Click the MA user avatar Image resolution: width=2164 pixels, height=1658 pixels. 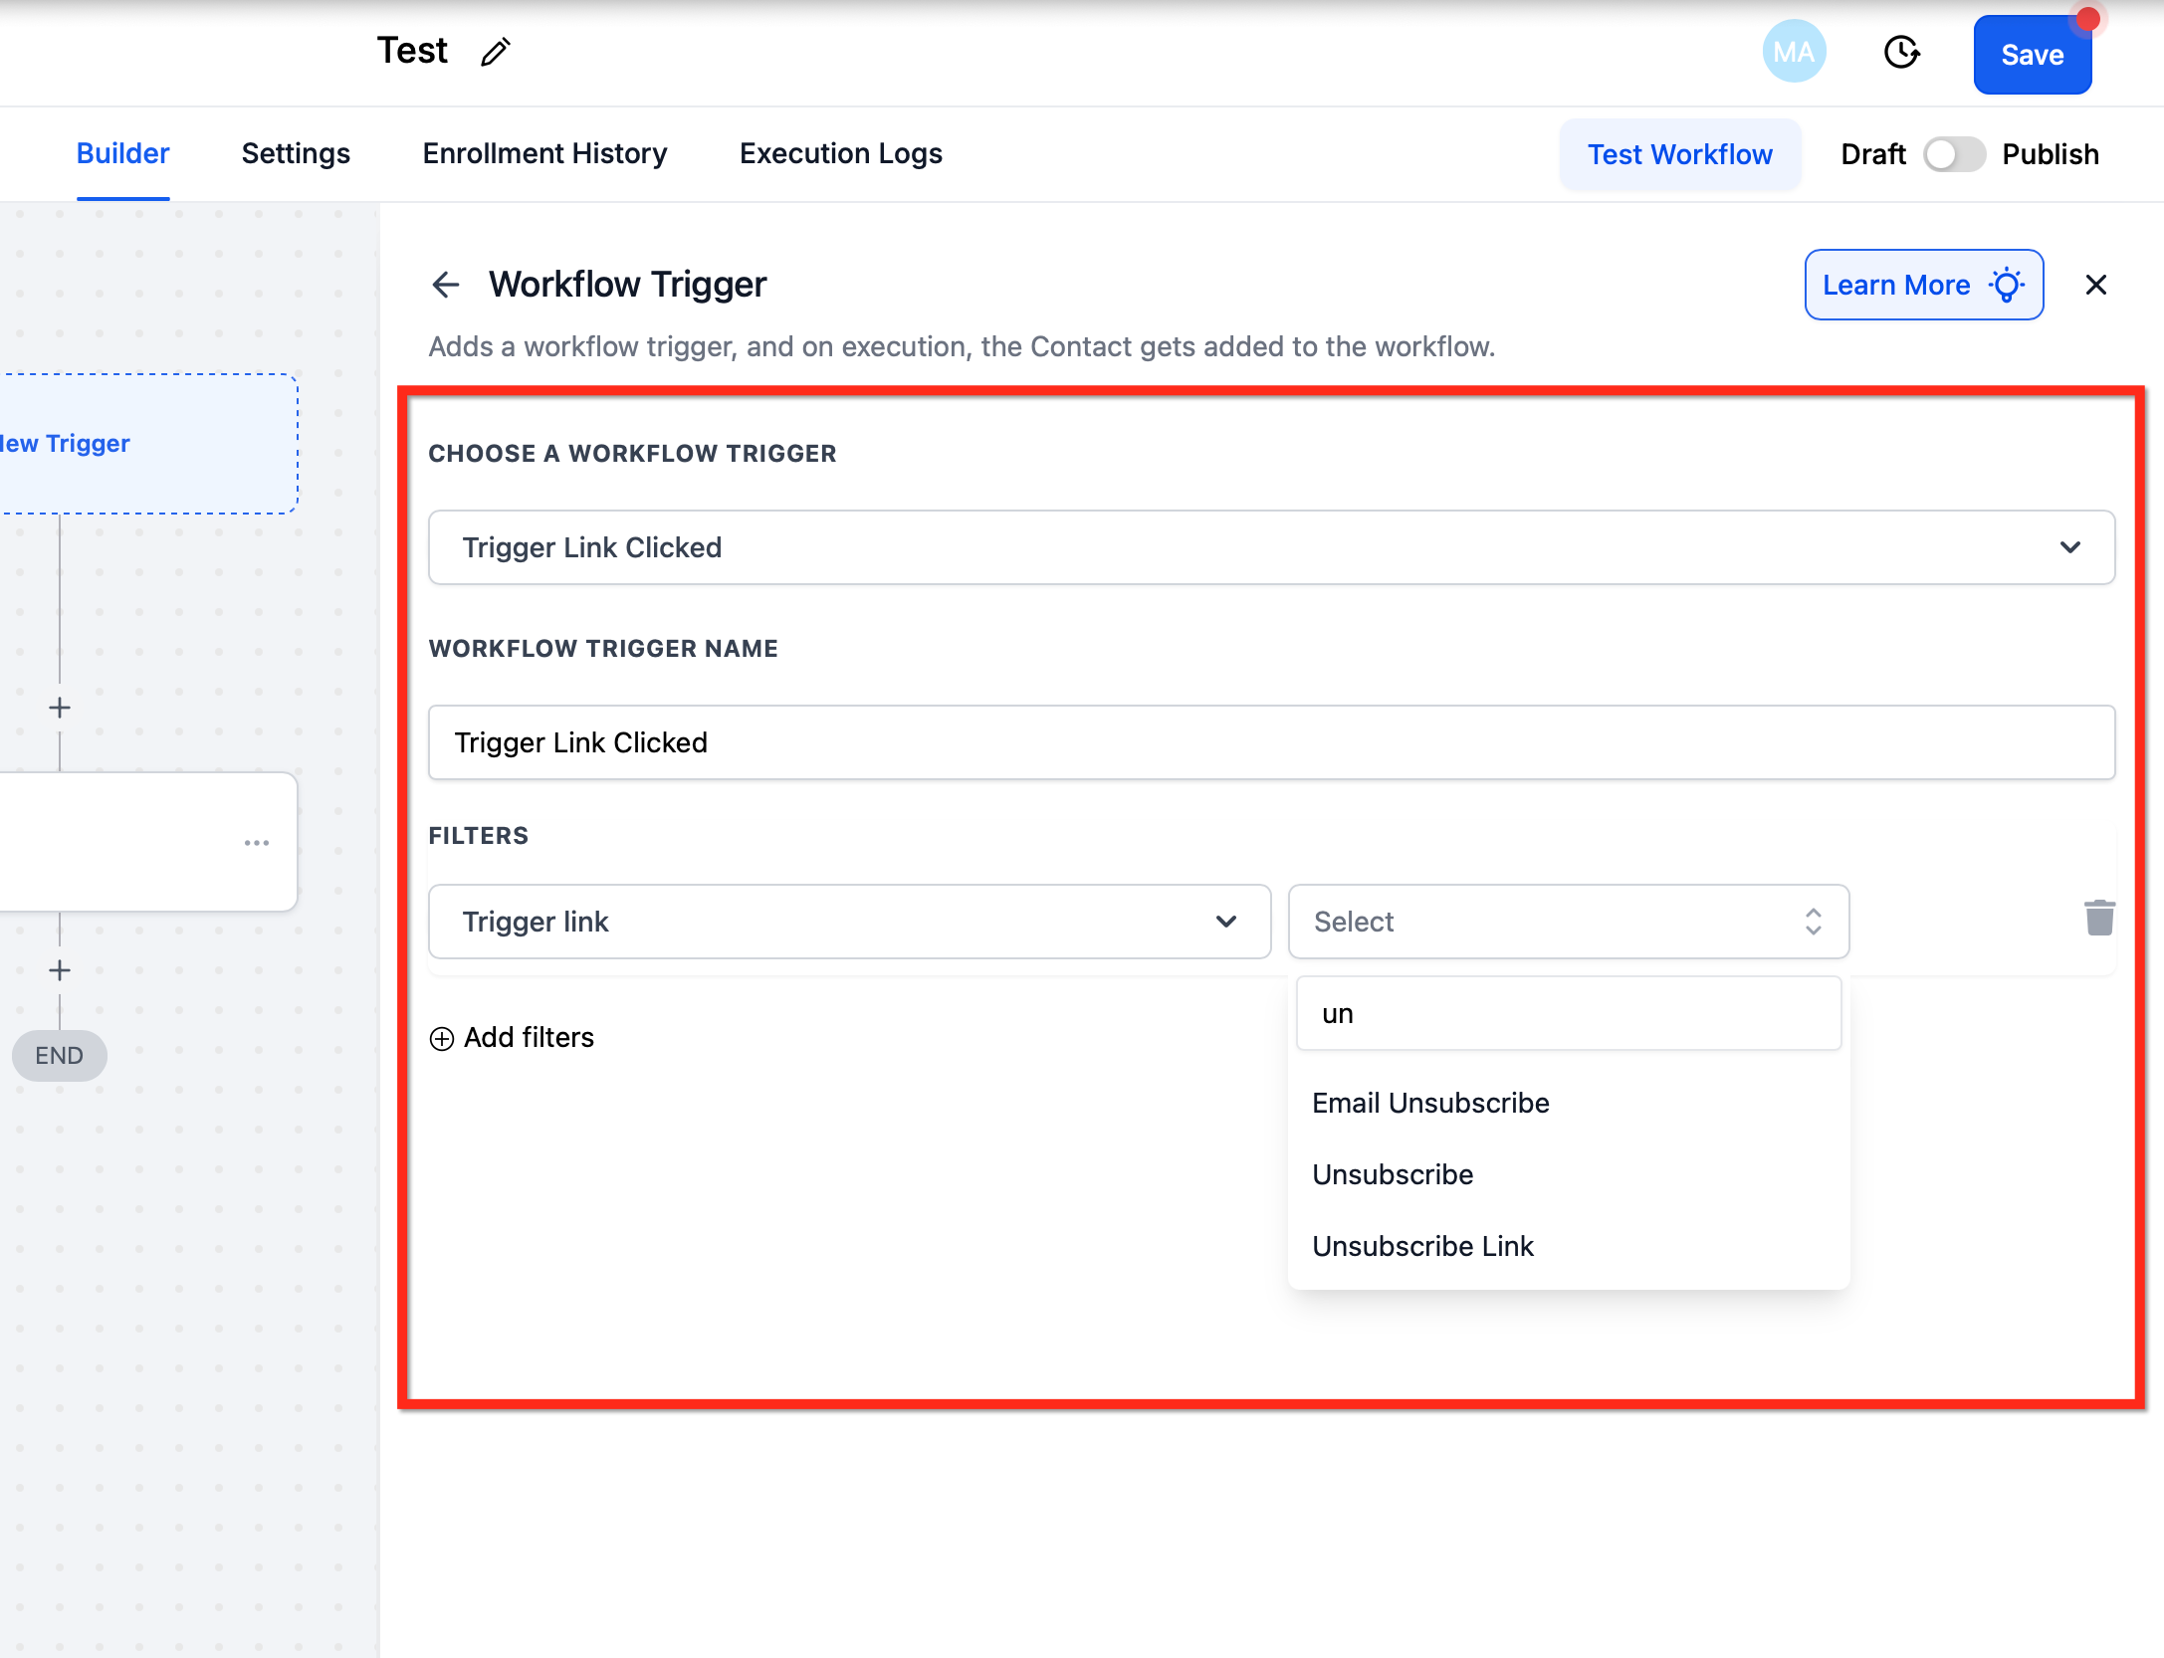(1794, 52)
